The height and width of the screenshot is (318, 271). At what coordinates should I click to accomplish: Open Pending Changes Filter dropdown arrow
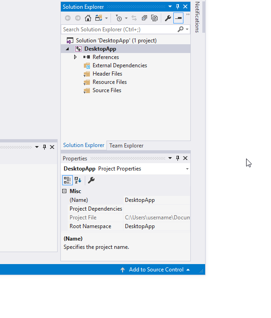[x=126, y=18]
